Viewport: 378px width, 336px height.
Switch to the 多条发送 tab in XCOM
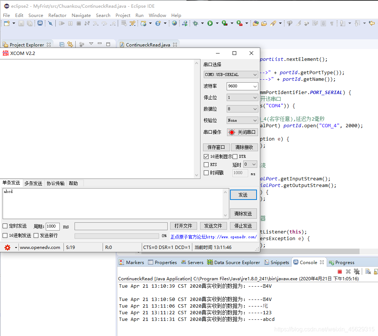(x=33, y=183)
